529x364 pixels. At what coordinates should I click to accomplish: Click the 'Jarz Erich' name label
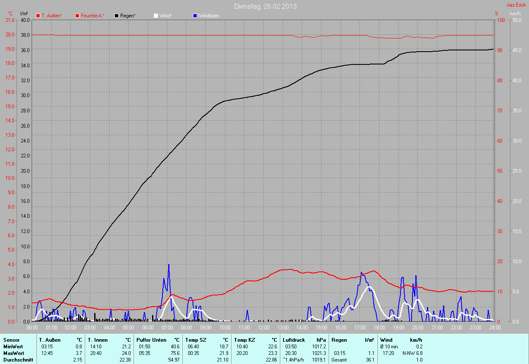516,5
